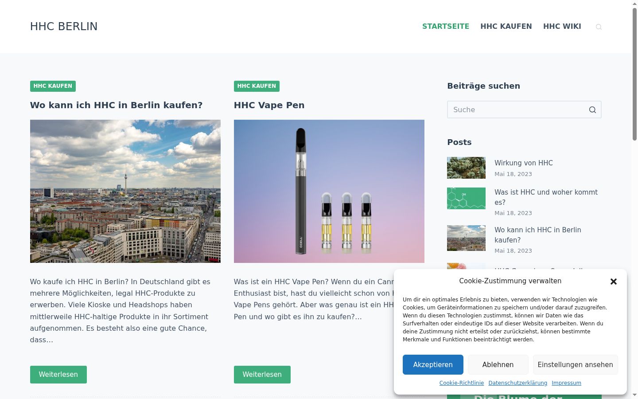This screenshot has height=399, width=638.
Task: Click the green molecule thumbnail in Posts
Action: 466,198
